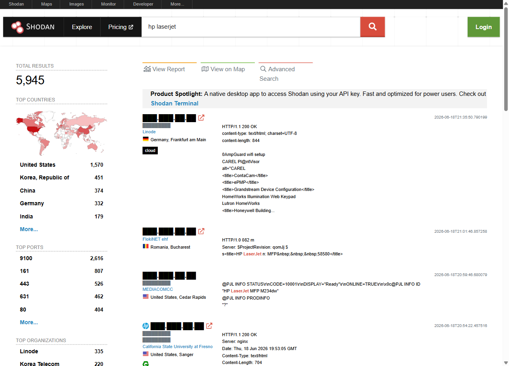Viewport: 509px width, 366px height.
Task: Open external link icon for Linode result
Action: coord(201,118)
